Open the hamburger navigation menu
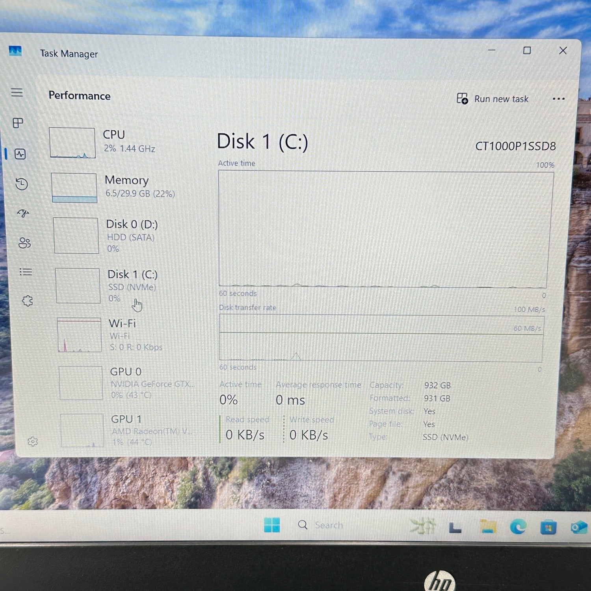Viewport: 591px width, 591px height. click(17, 93)
